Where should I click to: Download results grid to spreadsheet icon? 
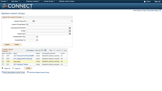coord(45,50)
